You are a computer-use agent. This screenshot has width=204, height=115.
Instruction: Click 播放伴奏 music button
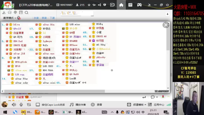pyautogui.click(x=78, y=105)
